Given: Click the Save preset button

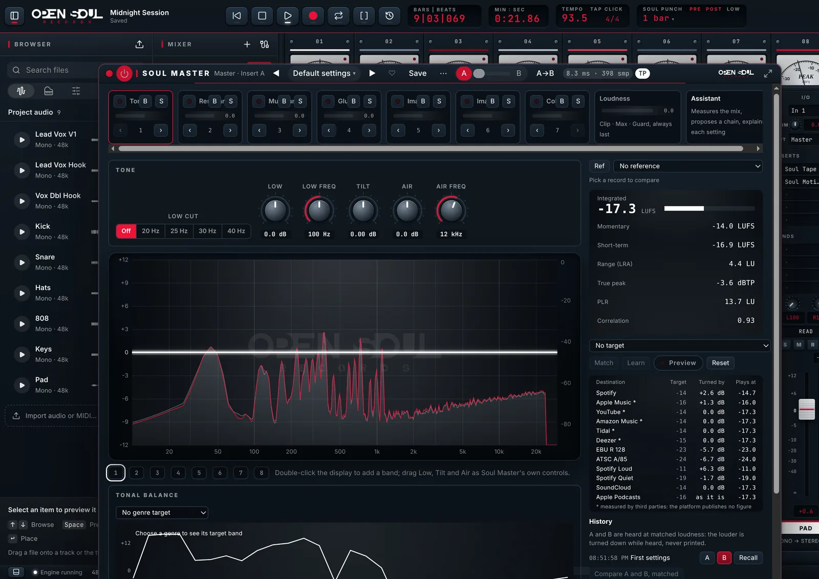Looking at the screenshot, I should point(418,73).
